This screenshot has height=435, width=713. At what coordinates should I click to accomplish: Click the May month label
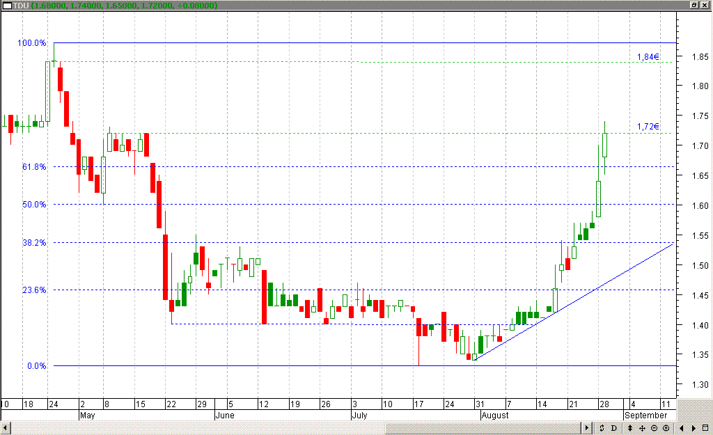[x=87, y=416]
